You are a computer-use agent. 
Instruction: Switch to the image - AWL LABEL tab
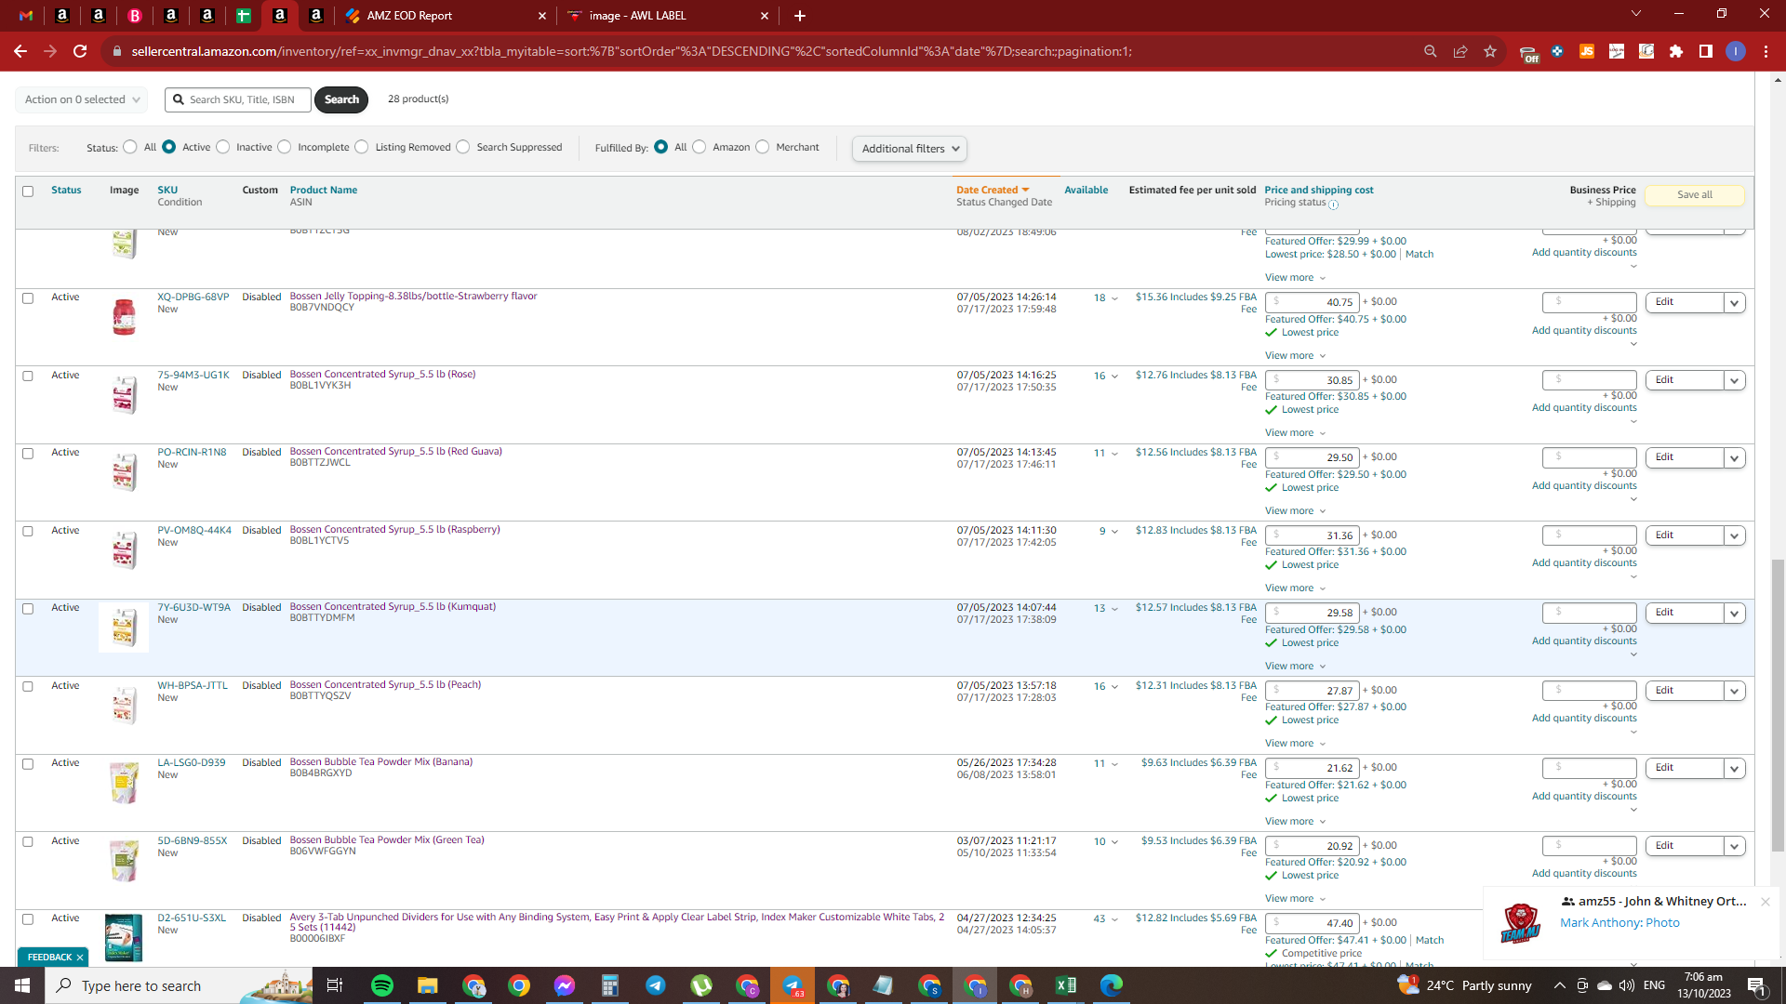click(x=669, y=16)
